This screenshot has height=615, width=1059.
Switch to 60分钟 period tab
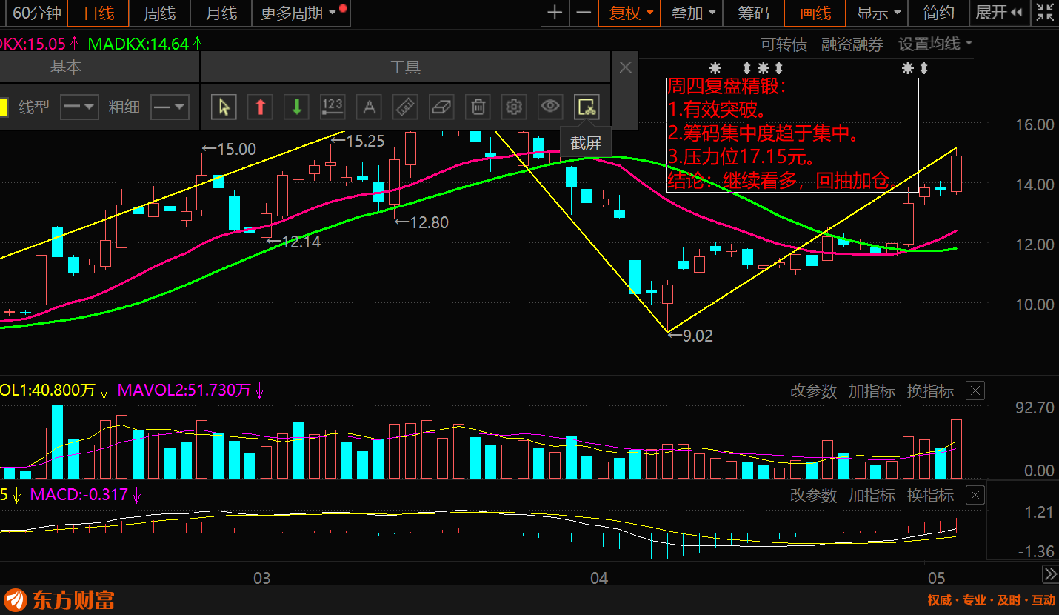pyautogui.click(x=36, y=13)
